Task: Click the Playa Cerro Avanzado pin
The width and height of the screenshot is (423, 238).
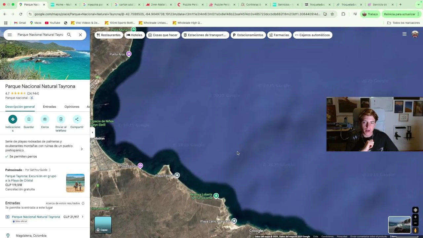Action: (234, 221)
